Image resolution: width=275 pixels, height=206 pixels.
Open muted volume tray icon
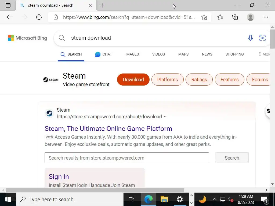tap(230, 199)
